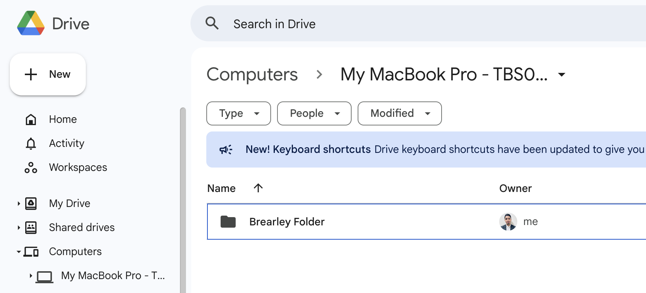Click the Workspaces icon
This screenshot has width=646, height=293.
coord(31,168)
